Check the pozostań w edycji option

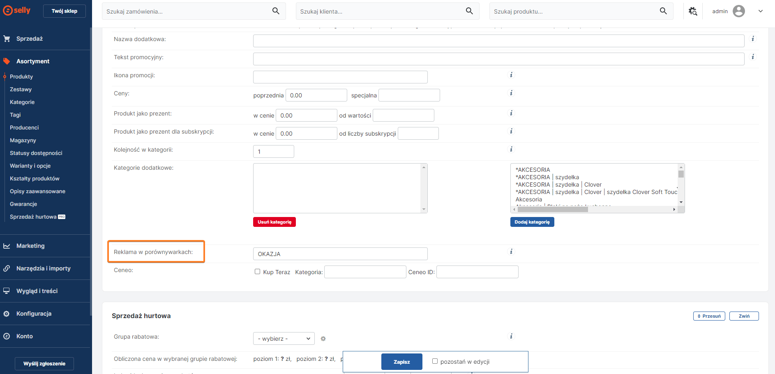click(435, 361)
